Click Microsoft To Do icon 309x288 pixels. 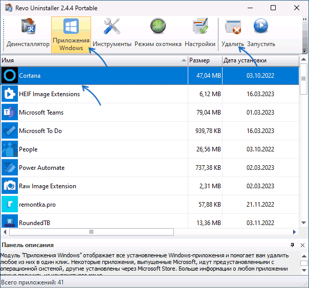pos(10,131)
